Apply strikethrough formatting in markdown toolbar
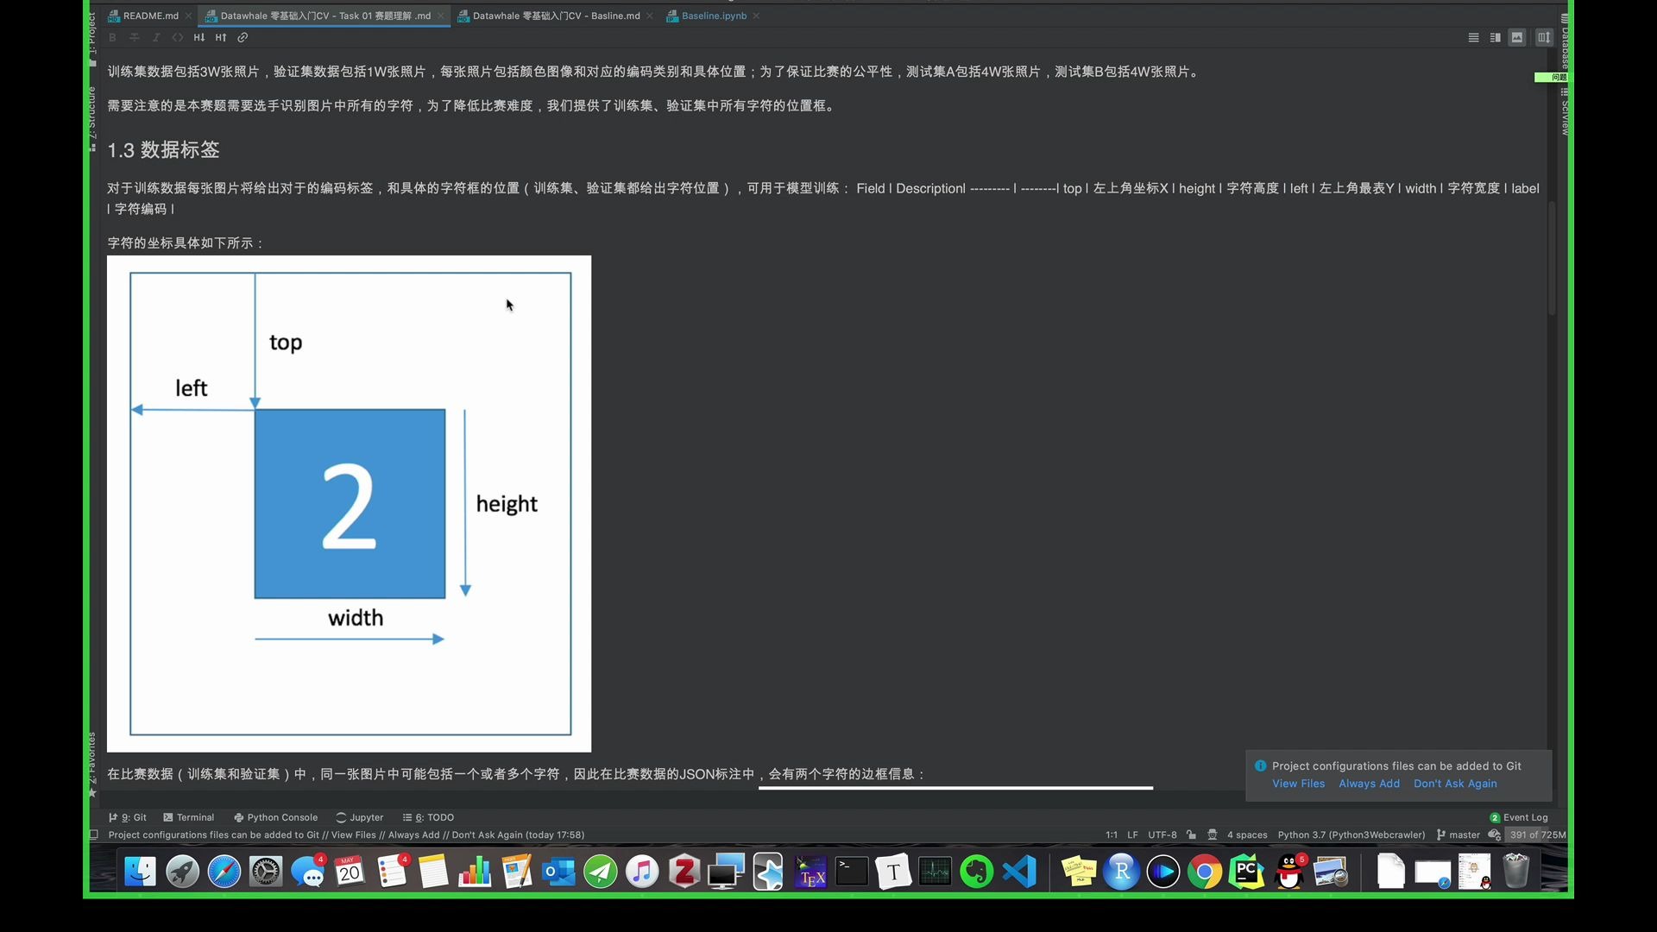 (134, 38)
